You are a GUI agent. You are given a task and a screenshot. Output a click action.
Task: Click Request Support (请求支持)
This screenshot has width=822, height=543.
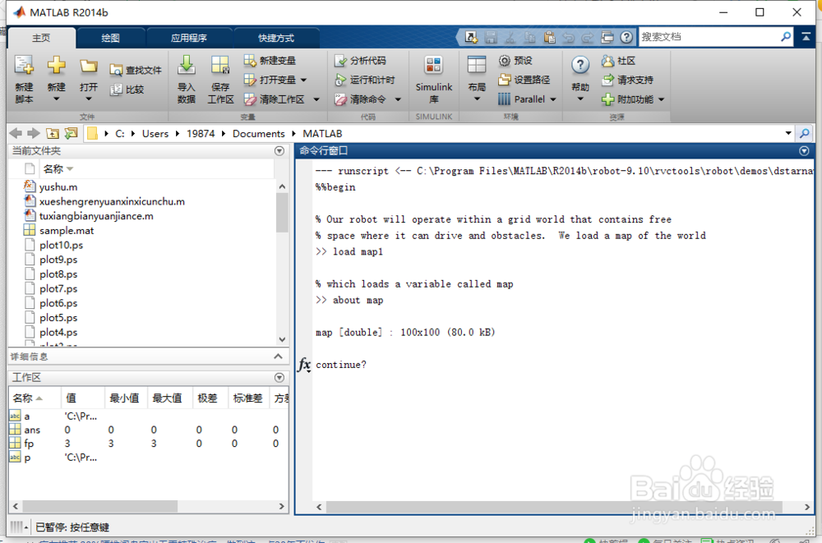[627, 80]
